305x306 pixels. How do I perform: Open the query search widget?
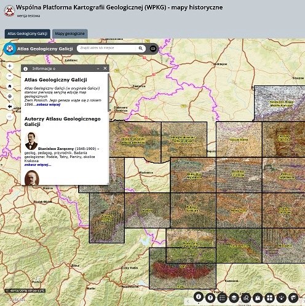click(246, 297)
